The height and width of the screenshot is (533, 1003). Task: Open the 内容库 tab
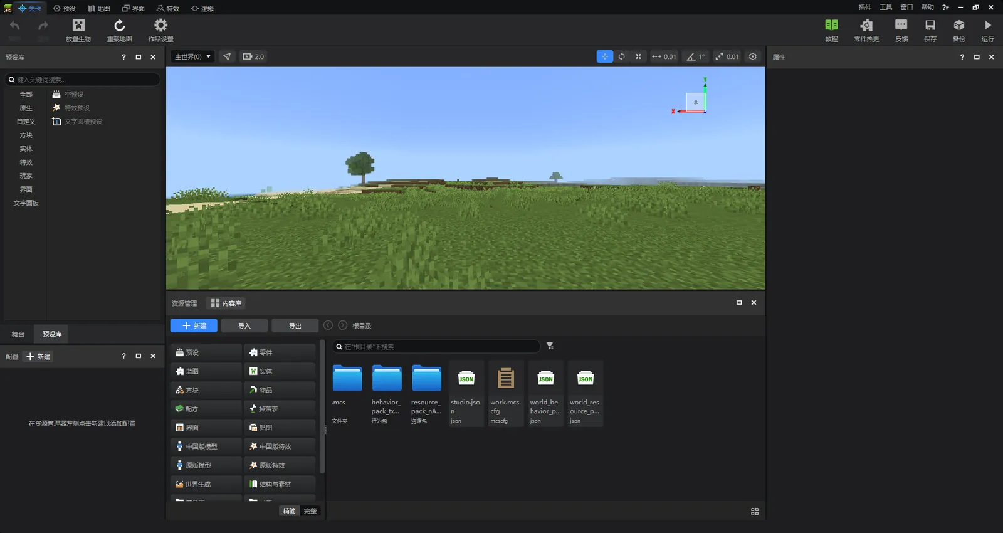coord(226,303)
